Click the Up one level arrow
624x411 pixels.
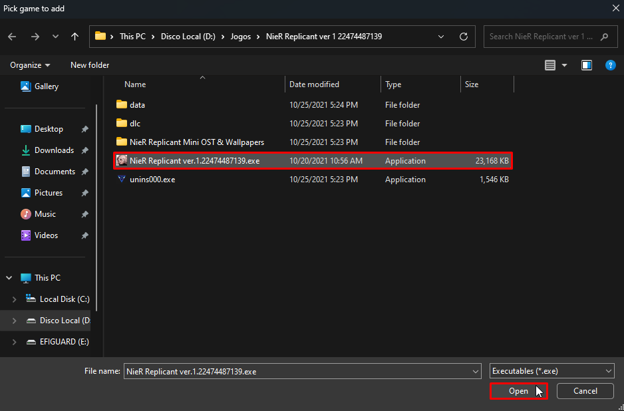tap(75, 37)
